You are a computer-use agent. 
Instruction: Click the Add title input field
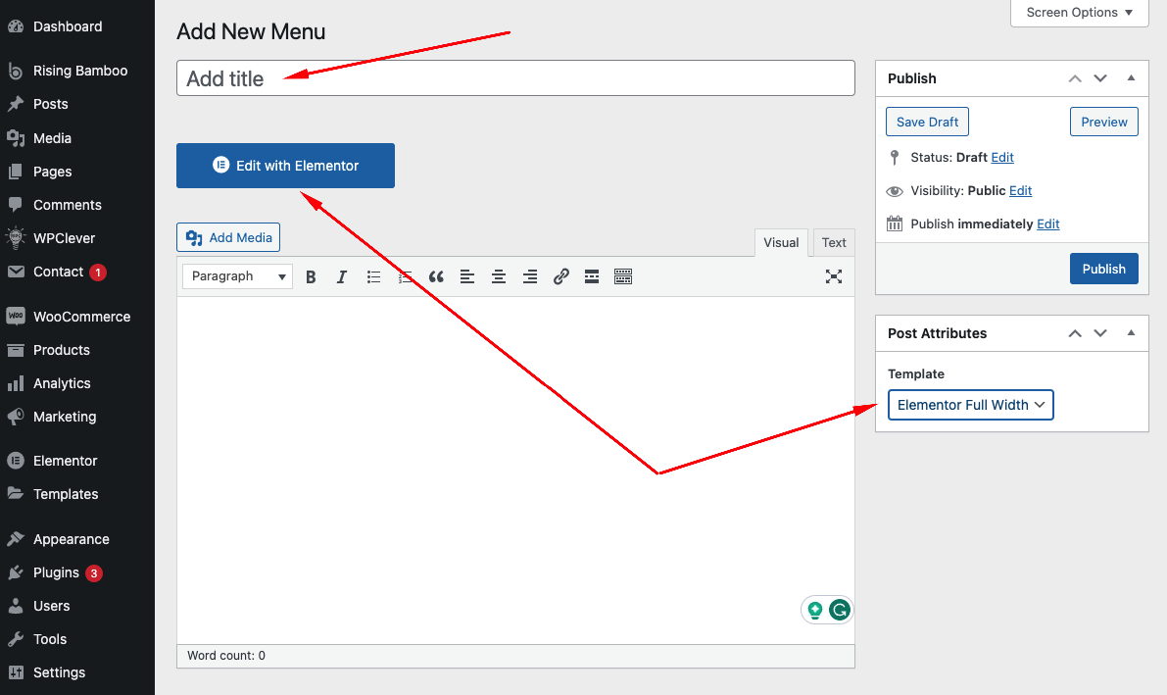(515, 78)
